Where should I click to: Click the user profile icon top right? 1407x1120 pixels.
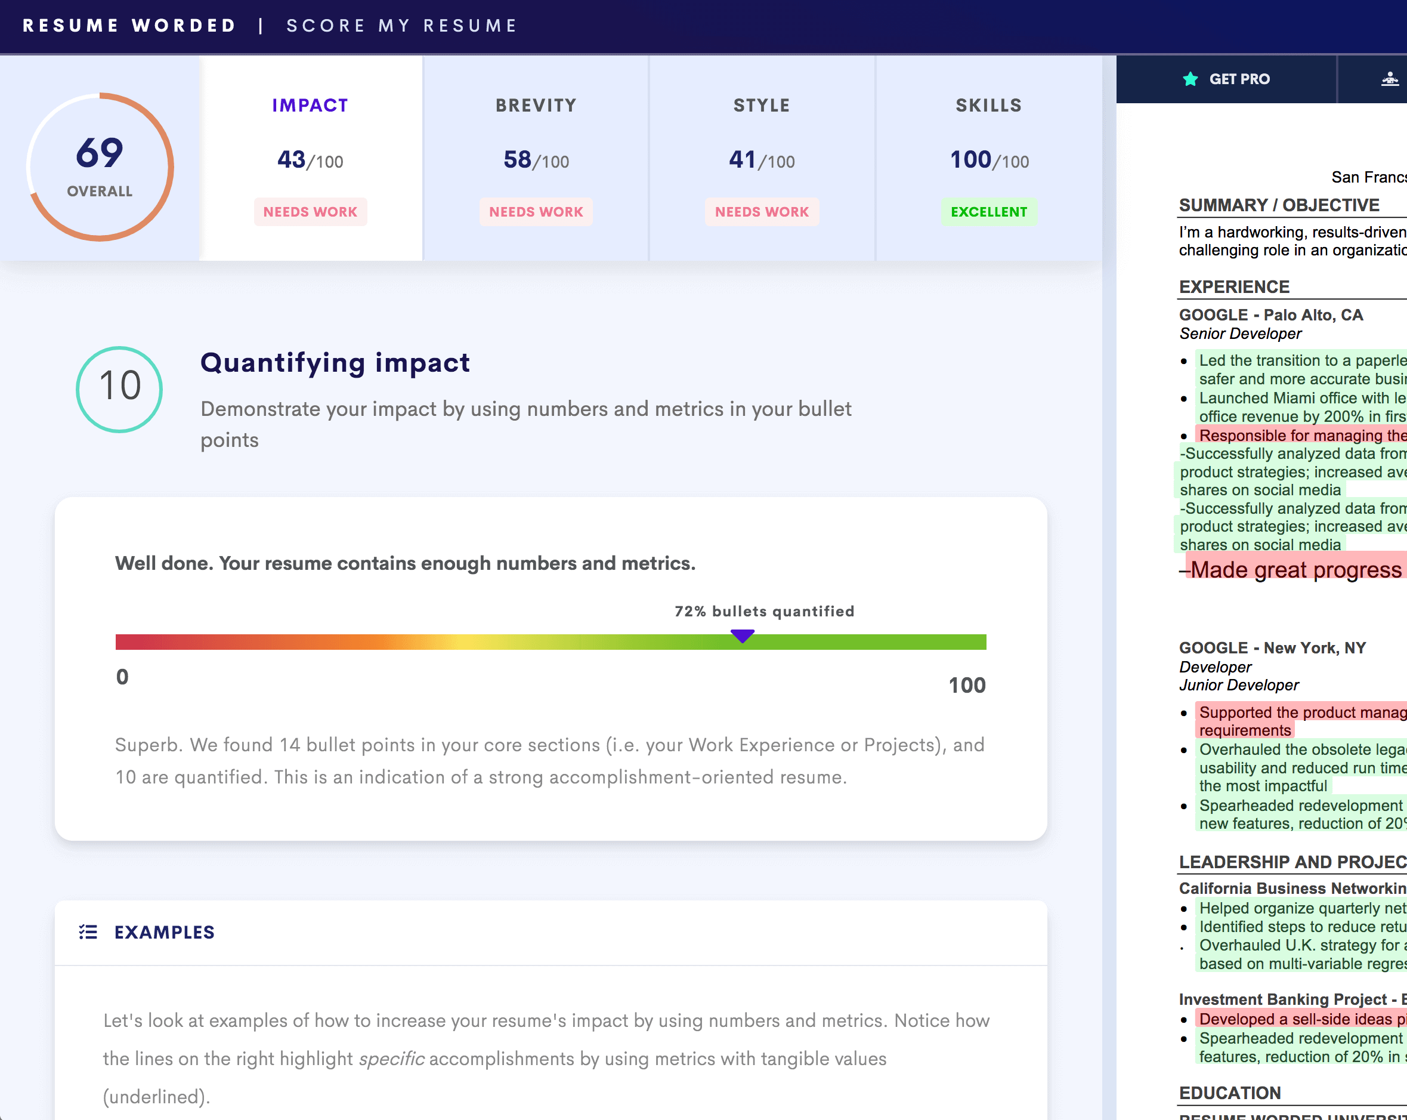(x=1389, y=79)
